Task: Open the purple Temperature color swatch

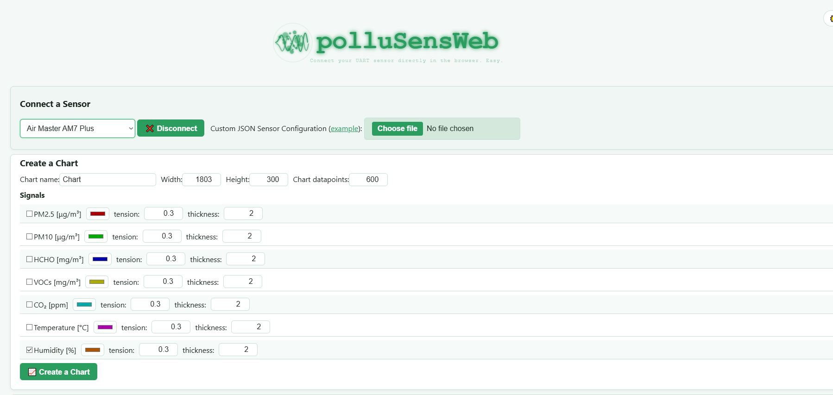Action: click(x=105, y=327)
